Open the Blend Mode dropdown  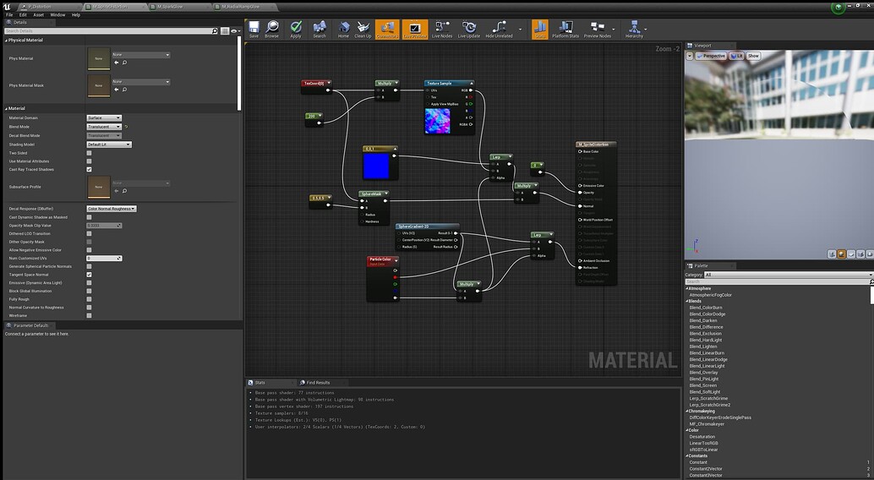tap(104, 127)
